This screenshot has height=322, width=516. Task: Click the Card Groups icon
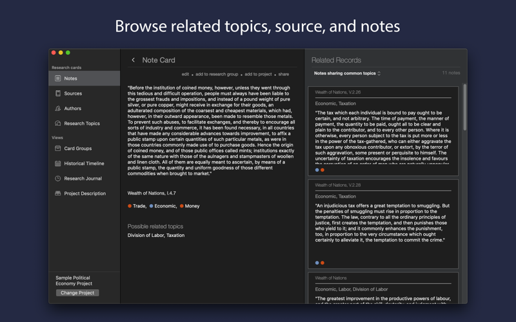[58, 148]
